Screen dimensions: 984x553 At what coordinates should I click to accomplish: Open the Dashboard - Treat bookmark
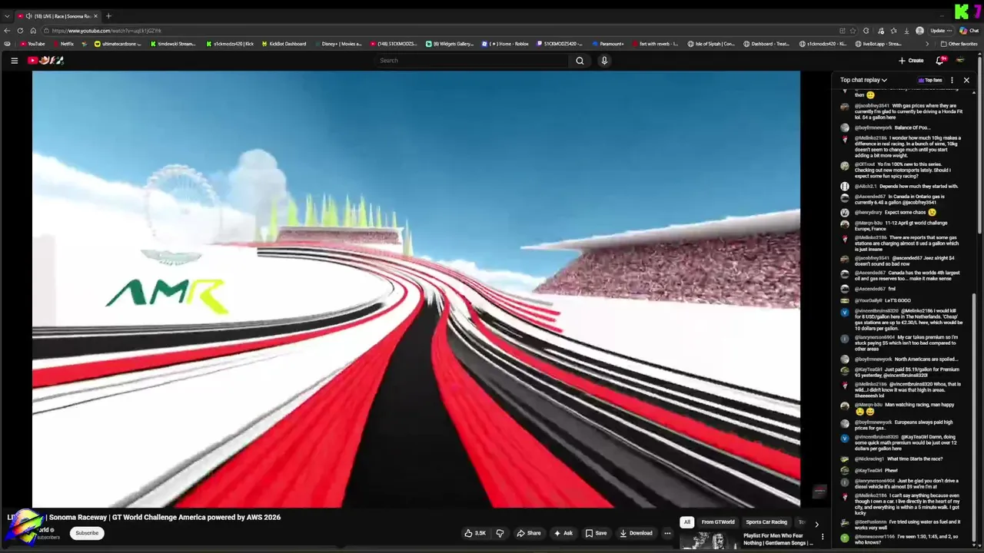[x=766, y=44]
